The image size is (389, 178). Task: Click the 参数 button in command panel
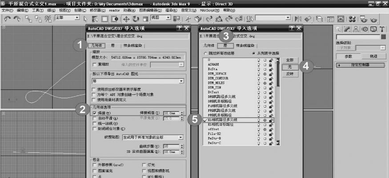click(348, 57)
